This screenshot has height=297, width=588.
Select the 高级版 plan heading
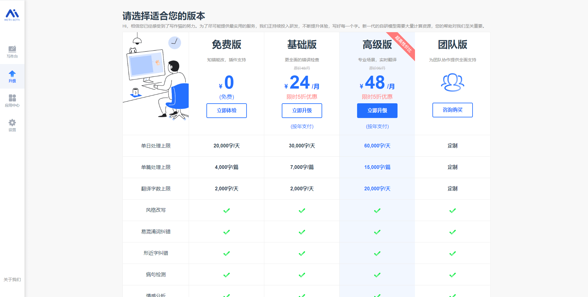377,45
